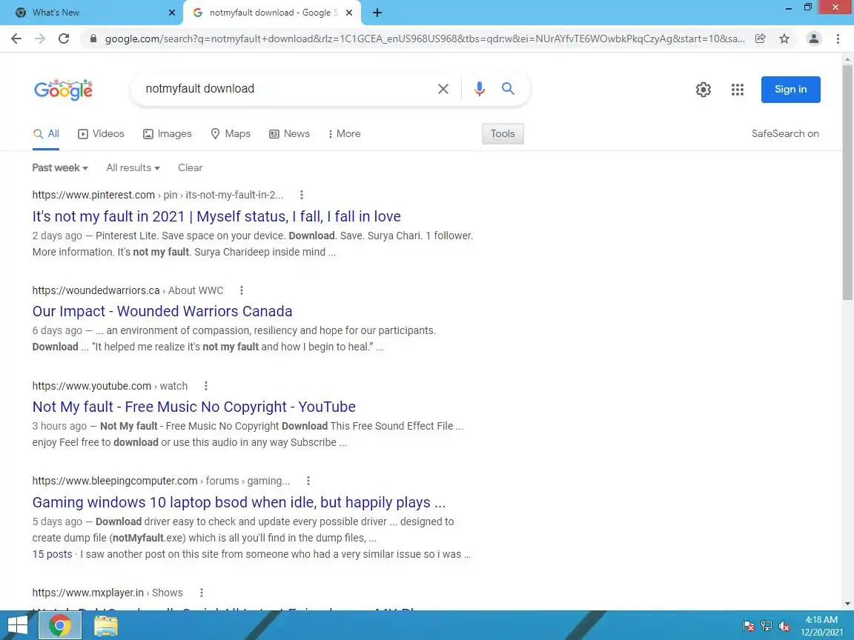The width and height of the screenshot is (854, 640).
Task: Clear the search time filters
Action: click(190, 167)
